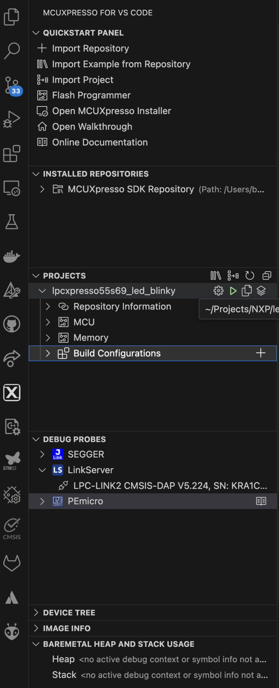The image size is (279, 688).
Task: Expand the SEGGER debug probe entry
Action: [x=42, y=454]
